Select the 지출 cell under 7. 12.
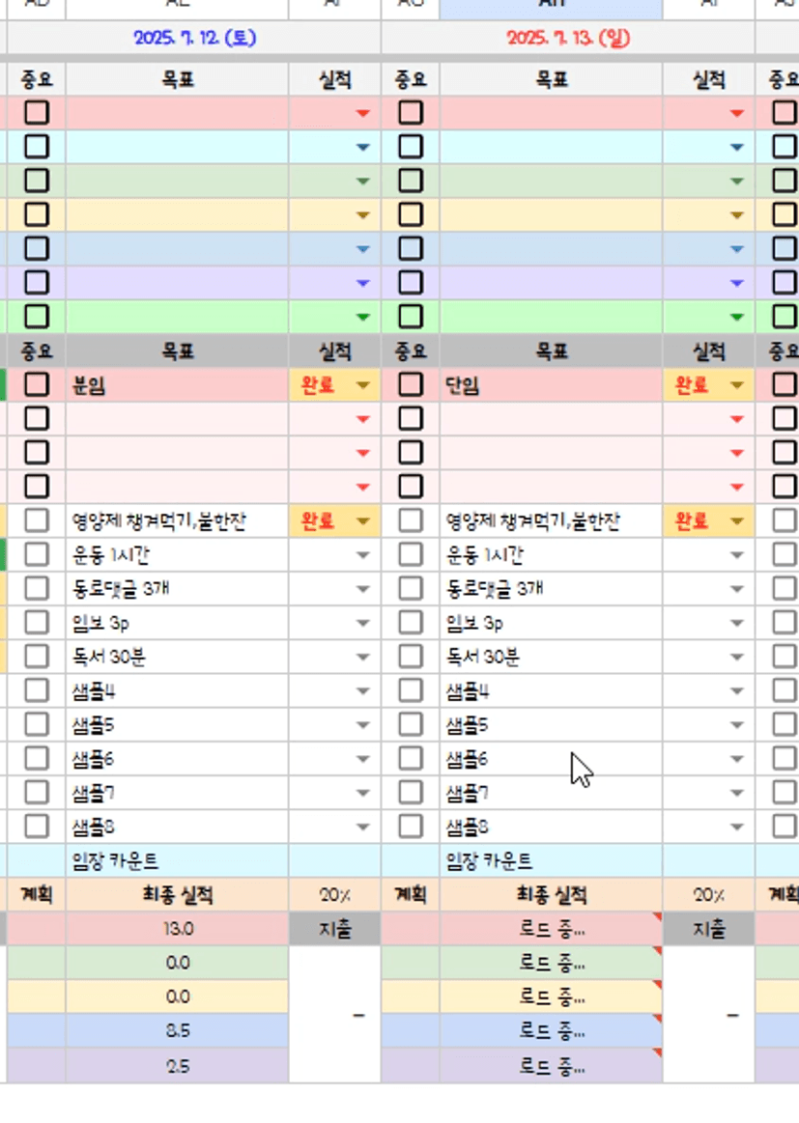This screenshot has height=1123, width=799. 335,929
